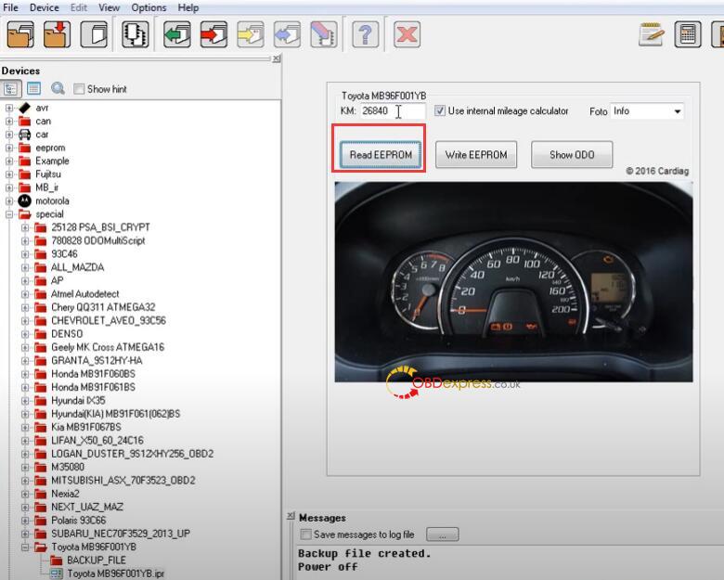Viewport: 724px width, 580px height.
Task: Open the View menu
Action: pyautogui.click(x=110, y=7)
